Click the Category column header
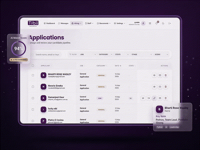This screenshot has height=150, width=200. pyautogui.click(x=101, y=66)
